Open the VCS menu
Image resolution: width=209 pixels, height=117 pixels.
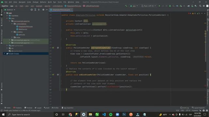[65, 2]
